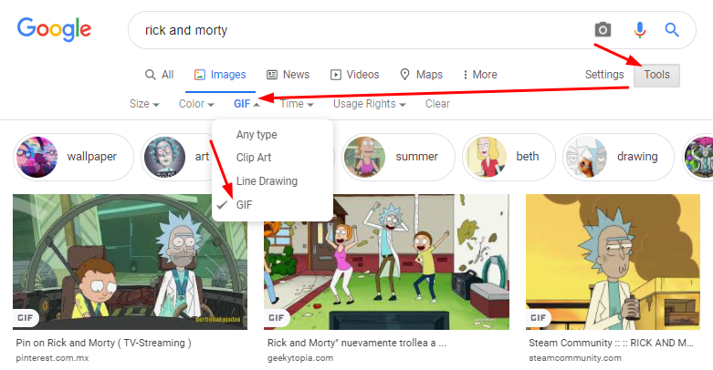Open the Usage Rights dropdown
713x370 pixels.
pyautogui.click(x=369, y=104)
